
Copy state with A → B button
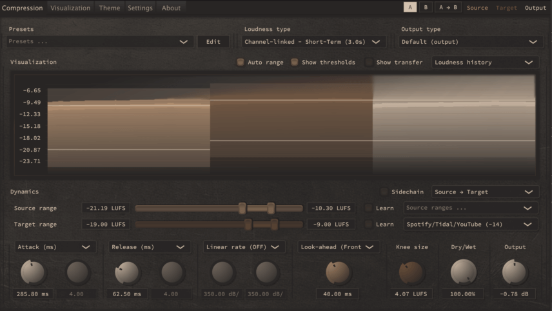click(448, 7)
